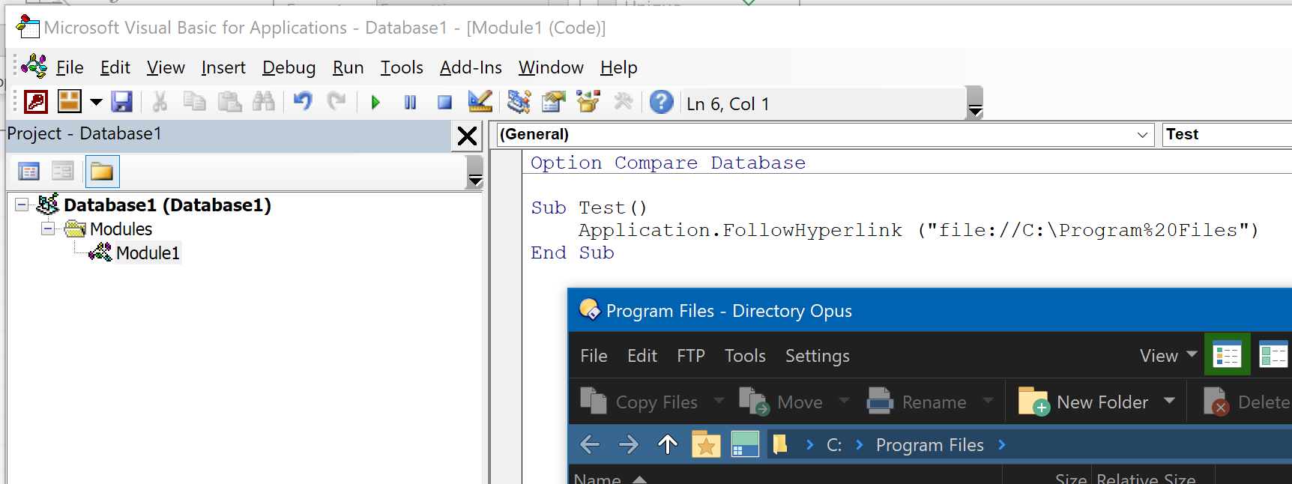
Task: Open Directory Opus View dropdown
Action: point(1168,356)
